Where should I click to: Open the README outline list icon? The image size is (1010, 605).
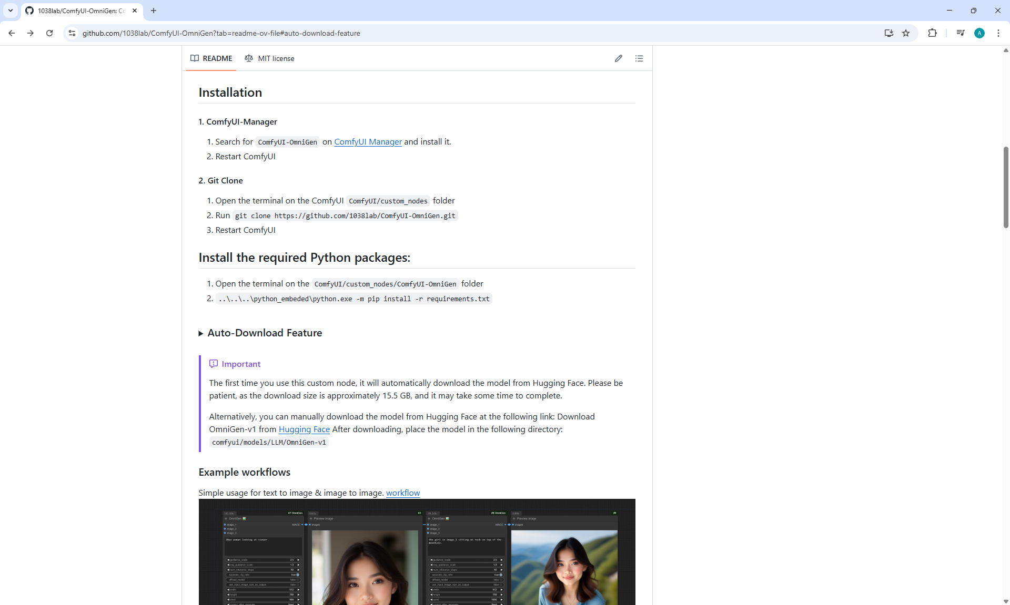tap(639, 58)
